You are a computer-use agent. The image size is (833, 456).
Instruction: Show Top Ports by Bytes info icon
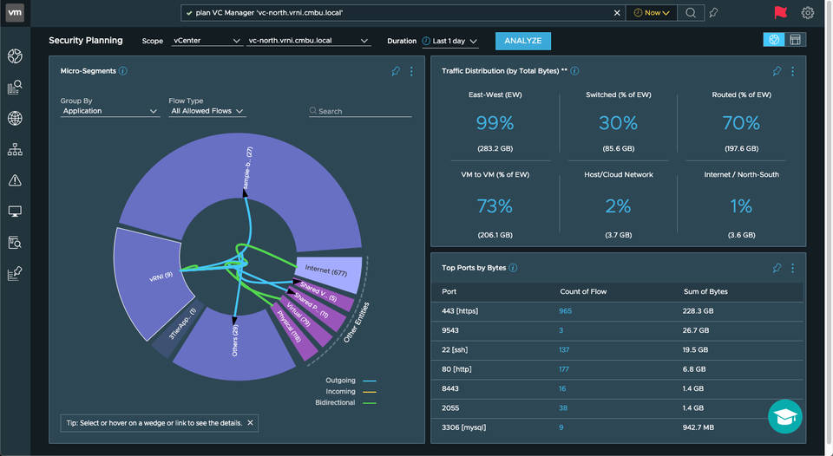(x=513, y=268)
